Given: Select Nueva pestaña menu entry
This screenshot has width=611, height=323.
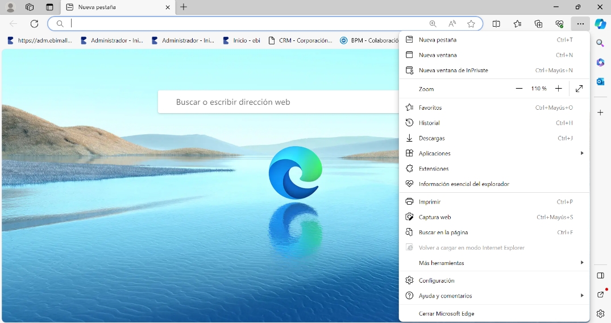Looking at the screenshot, I should click(x=494, y=40).
